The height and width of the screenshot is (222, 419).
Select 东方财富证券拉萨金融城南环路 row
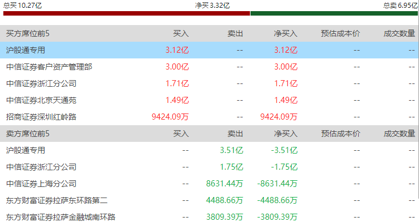(x=209, y=217)
